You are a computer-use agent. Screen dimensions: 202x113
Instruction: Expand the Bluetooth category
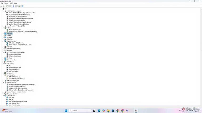(x=3, y=33)
